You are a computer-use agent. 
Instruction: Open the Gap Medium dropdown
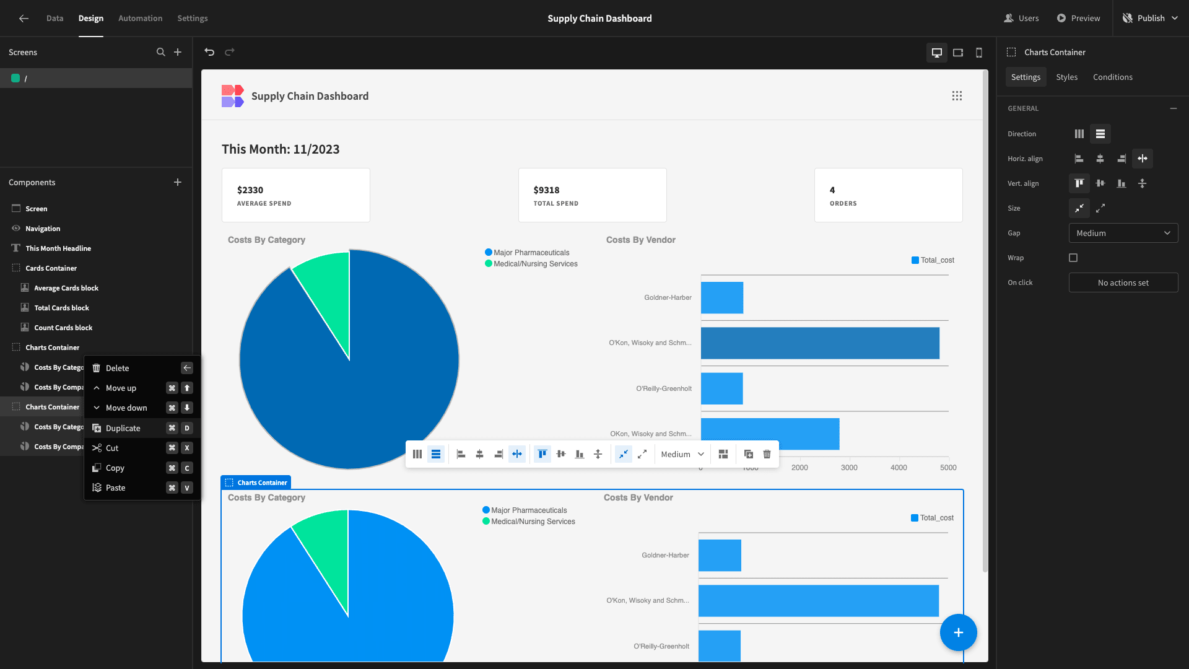(x=1123, y=233)
